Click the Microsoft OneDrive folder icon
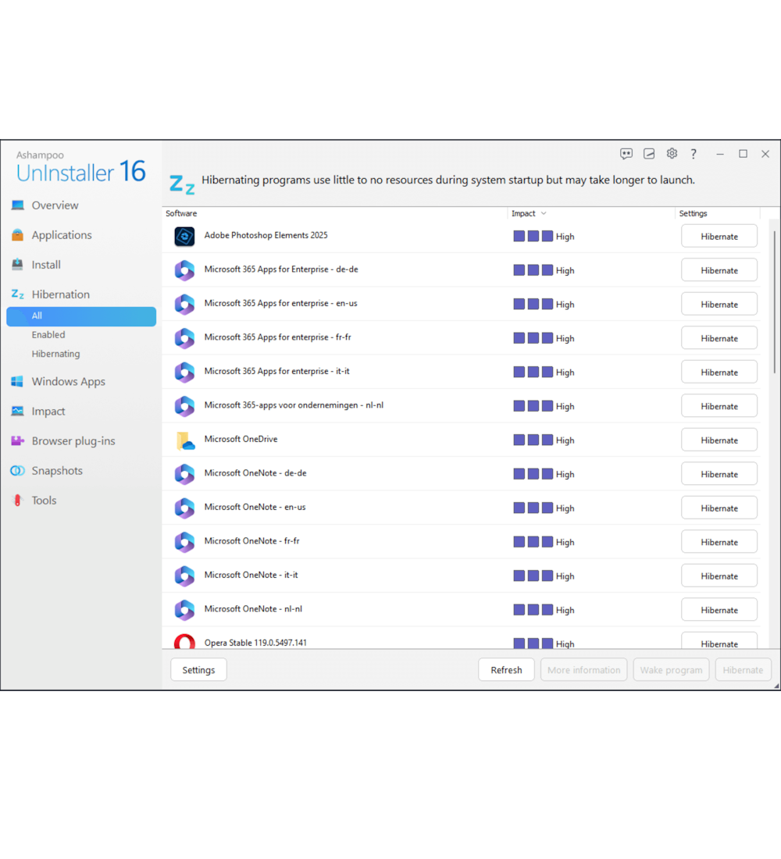 tap(184, 440)
